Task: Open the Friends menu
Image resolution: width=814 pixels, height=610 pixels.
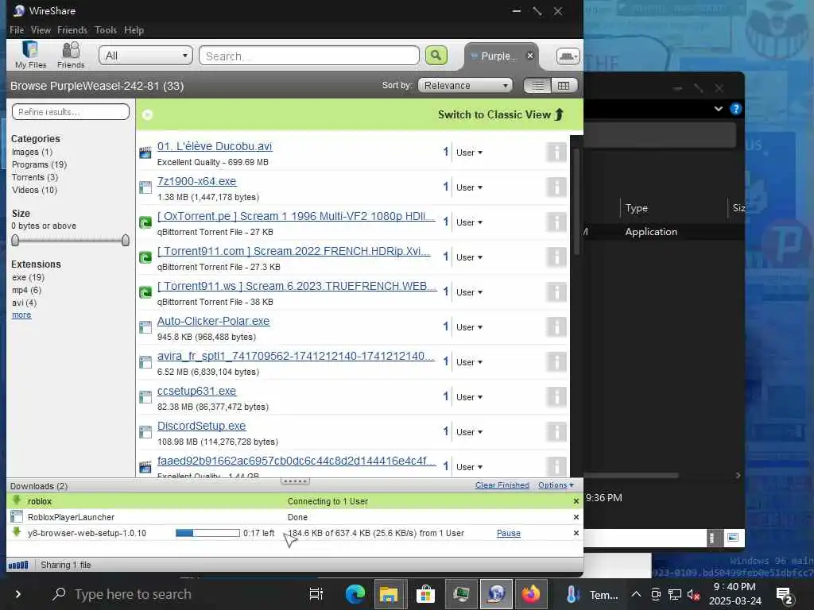Action: [x=72, y=30]
